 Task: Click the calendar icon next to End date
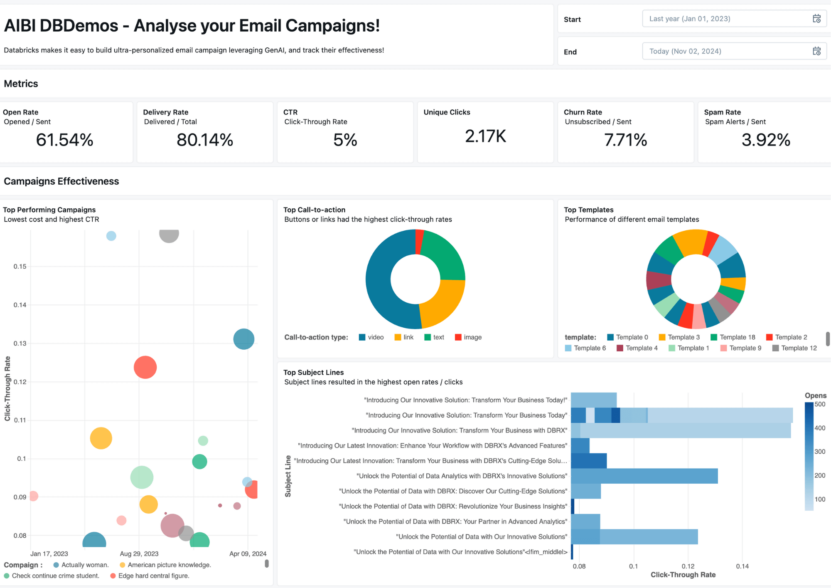pyautogui.click(x=816, y=51)
